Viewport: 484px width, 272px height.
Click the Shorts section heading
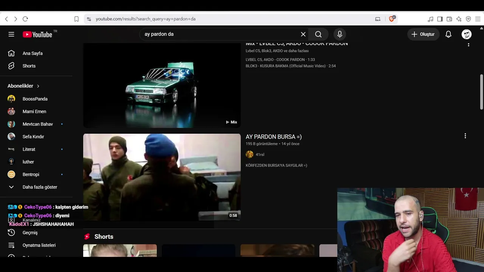[104, 236]
